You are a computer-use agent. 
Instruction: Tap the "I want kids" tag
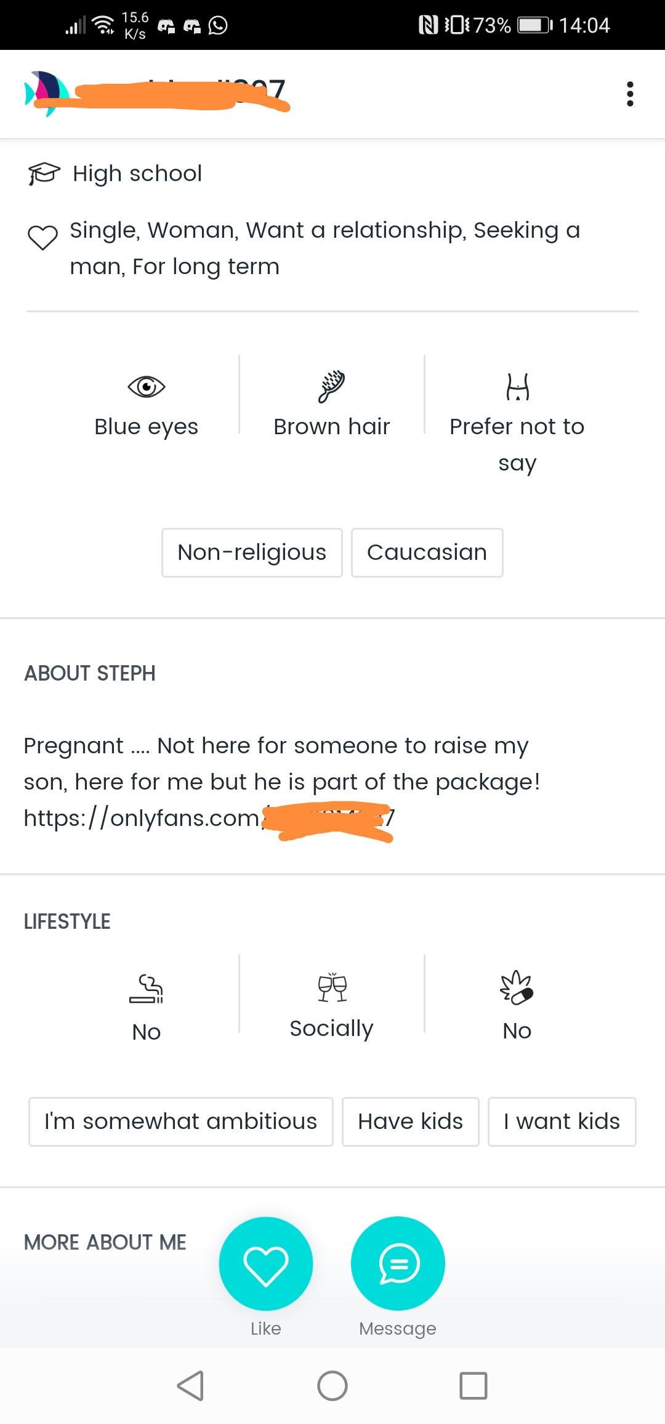click(x=562, y=1122)
